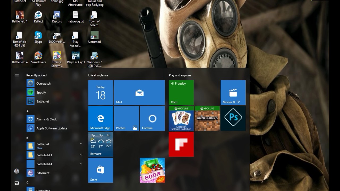The image size is (340, 191).
Task: Open the Mail tile
Action: (139, 93)
